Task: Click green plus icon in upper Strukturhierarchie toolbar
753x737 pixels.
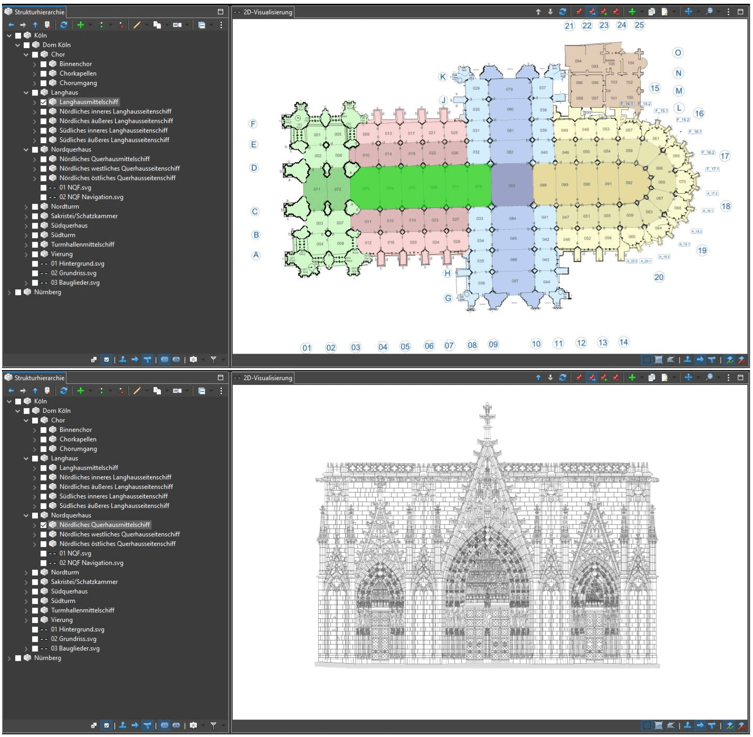Action: (80, 25)
